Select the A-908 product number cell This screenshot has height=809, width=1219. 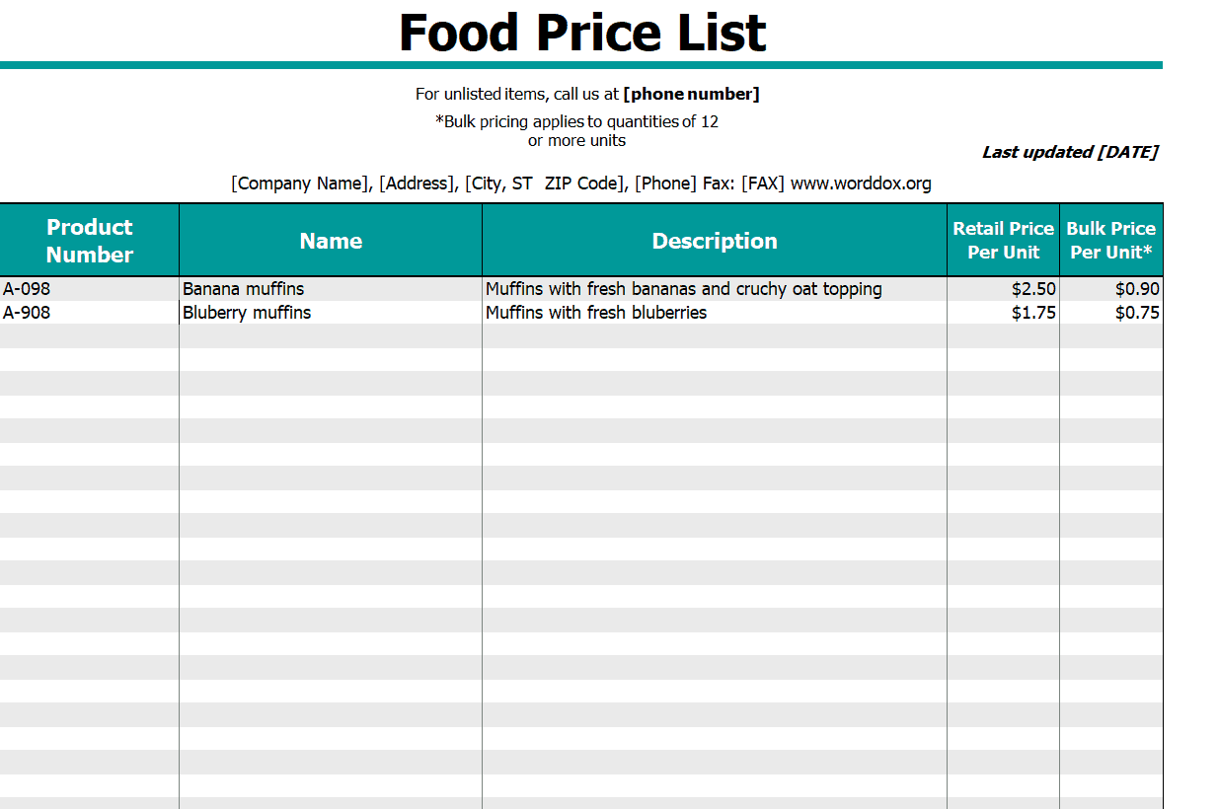pyautogui.click(x=90, y=313)
